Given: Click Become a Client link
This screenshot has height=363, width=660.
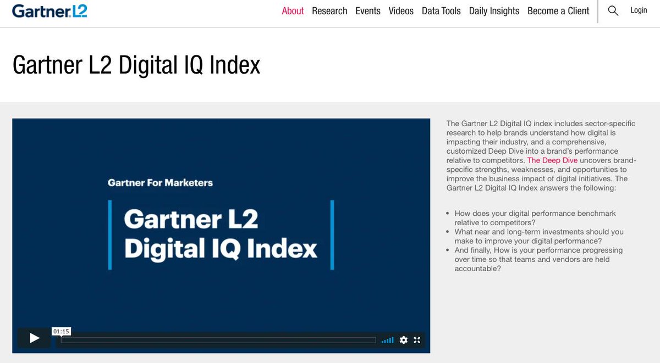Looking at the screenshot, I should point(558,11).
